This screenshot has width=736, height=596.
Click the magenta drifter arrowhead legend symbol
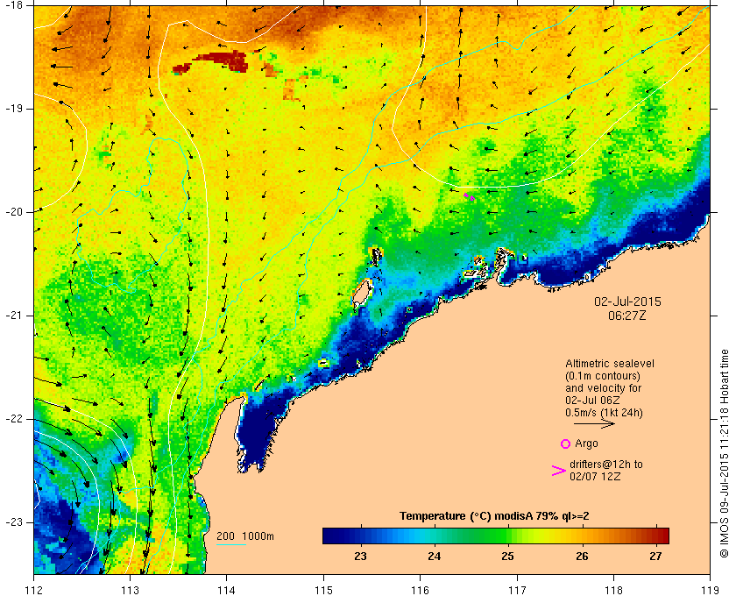click(558, 471)
